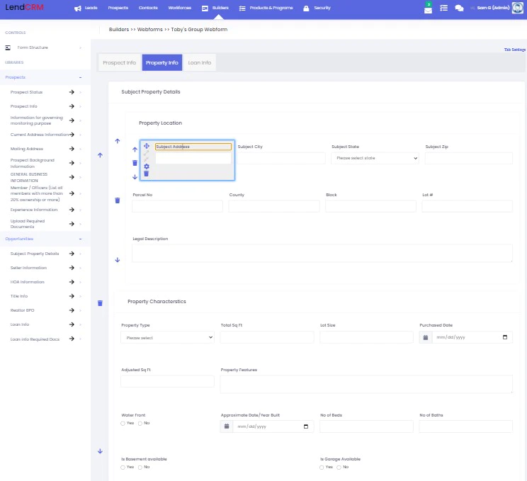
Task: Open the chat bubbles icon in top bar
Action: click(x=459, y=8)
